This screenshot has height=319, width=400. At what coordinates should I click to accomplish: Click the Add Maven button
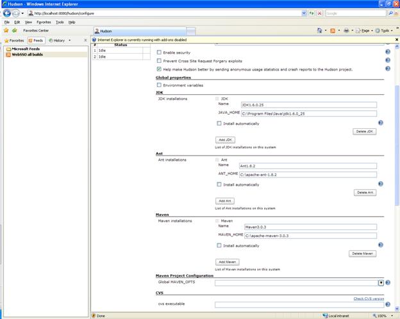[x=228, y=262]
